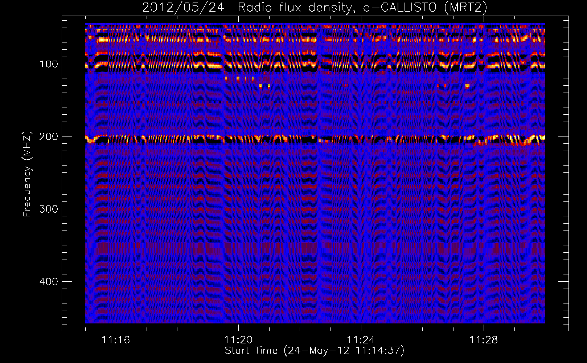Click the '11:16' time axis label

(x=116, y=340)
